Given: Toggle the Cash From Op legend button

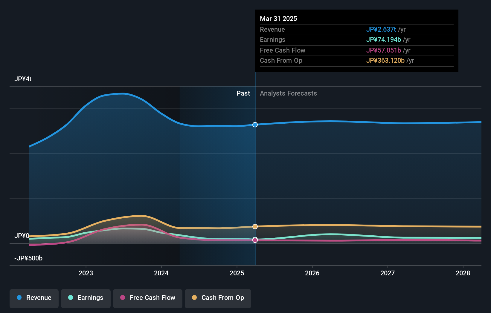Looking at the screenshot, I should point(218,298).
